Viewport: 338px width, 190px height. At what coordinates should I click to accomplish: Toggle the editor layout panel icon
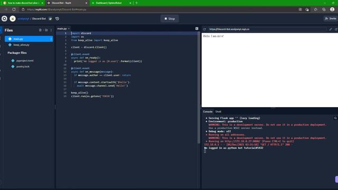[x=197, y=28]
